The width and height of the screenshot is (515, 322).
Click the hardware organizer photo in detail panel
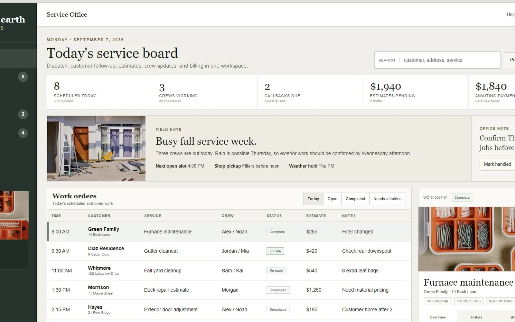(x=467, y=239)
